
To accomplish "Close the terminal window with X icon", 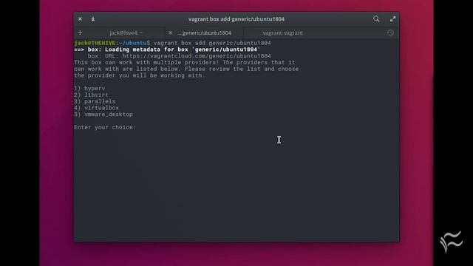I will click(x=80, y=19).
